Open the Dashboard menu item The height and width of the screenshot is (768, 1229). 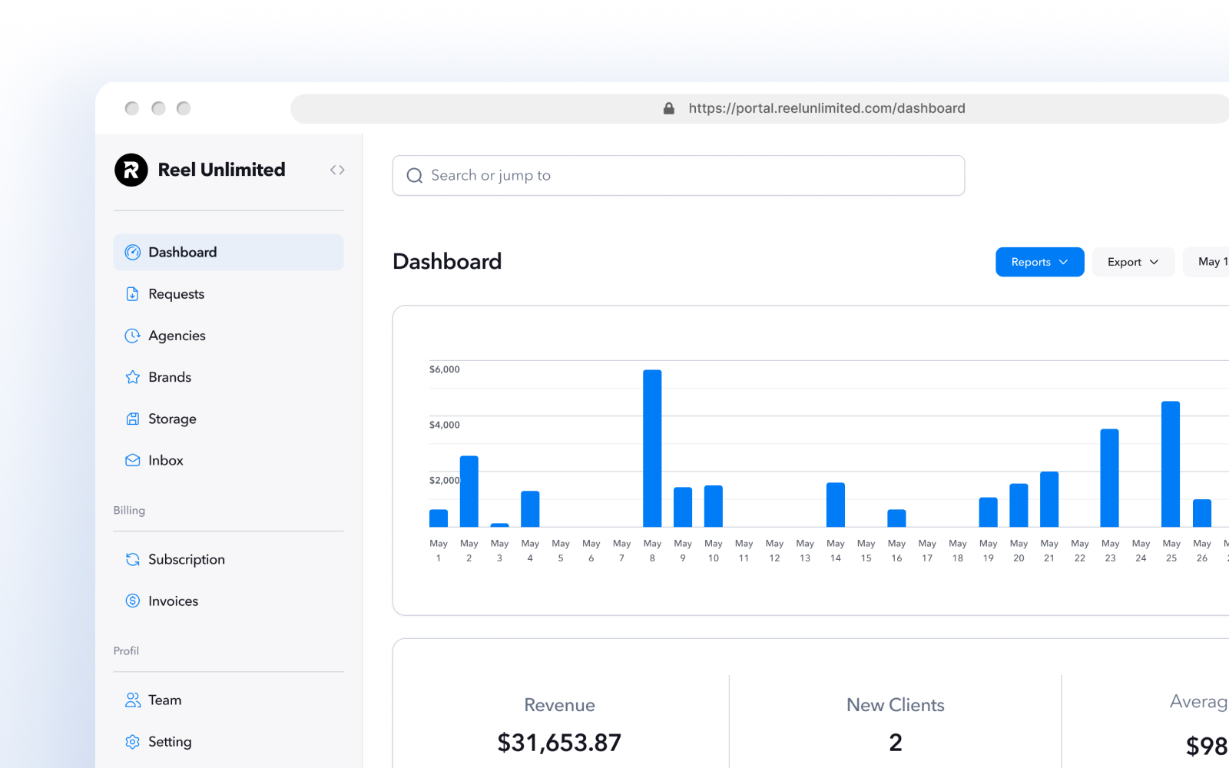pyautogui.click(x=228, y=252)
